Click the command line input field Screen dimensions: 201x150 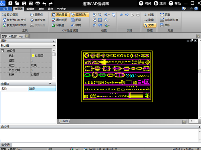[x=100, y=144]
